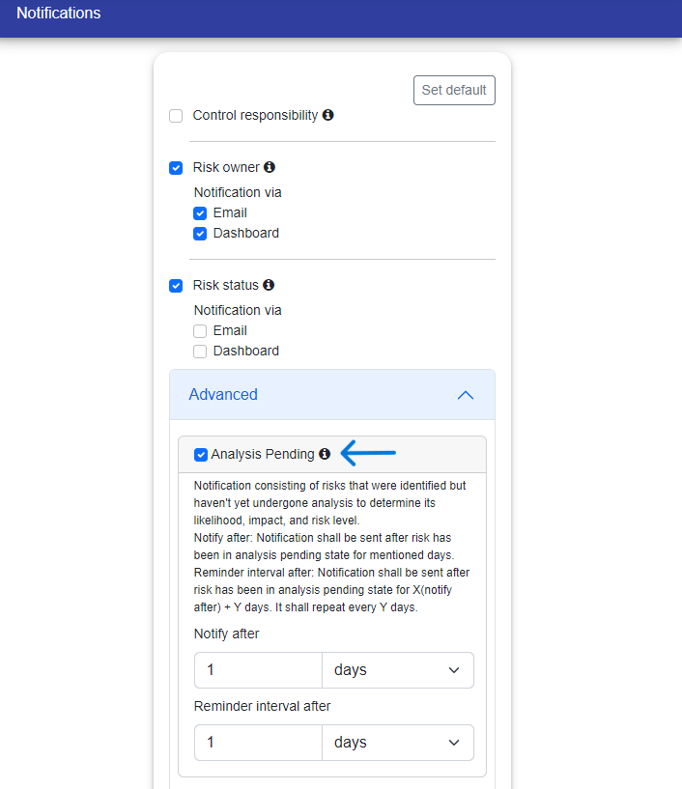The height and width of the screenshot is (789, 682).
Task: Collapse the Advanced section chevron
Action: click(466, 395)
